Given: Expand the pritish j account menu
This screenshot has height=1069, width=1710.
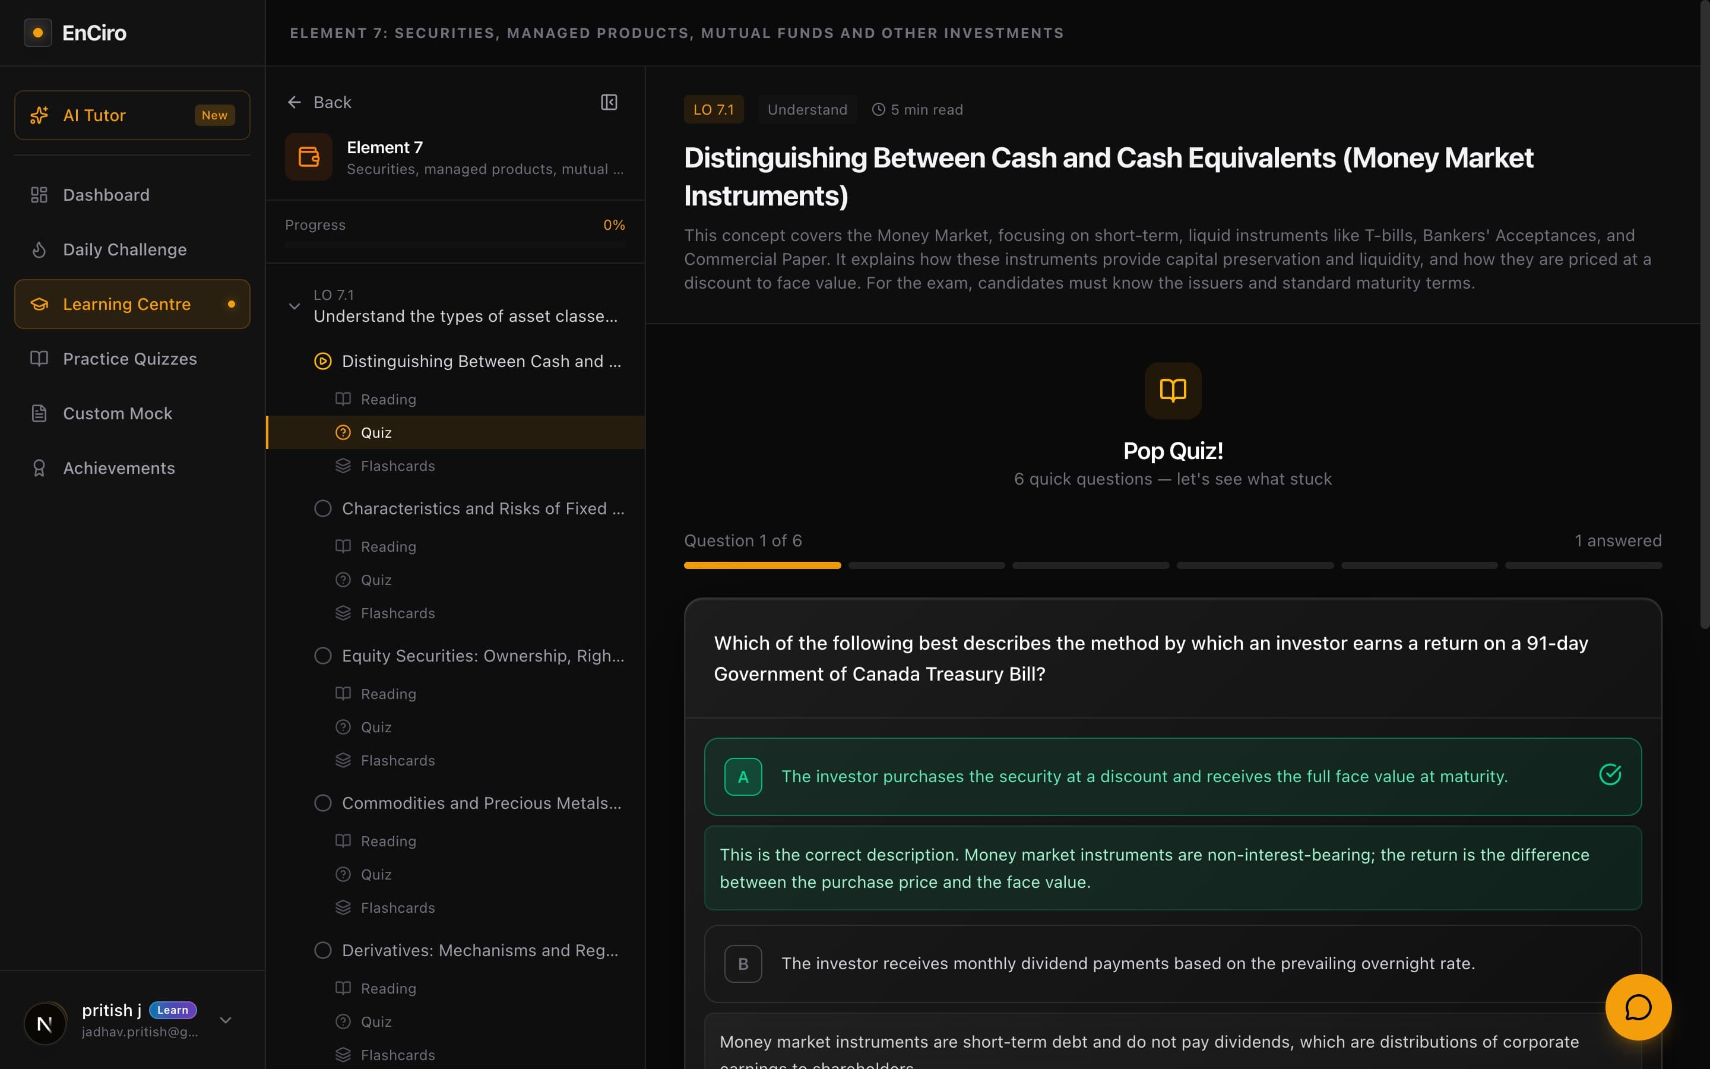Looking at the screenshot, I should pyautogui.click(x=226, y=1020).
